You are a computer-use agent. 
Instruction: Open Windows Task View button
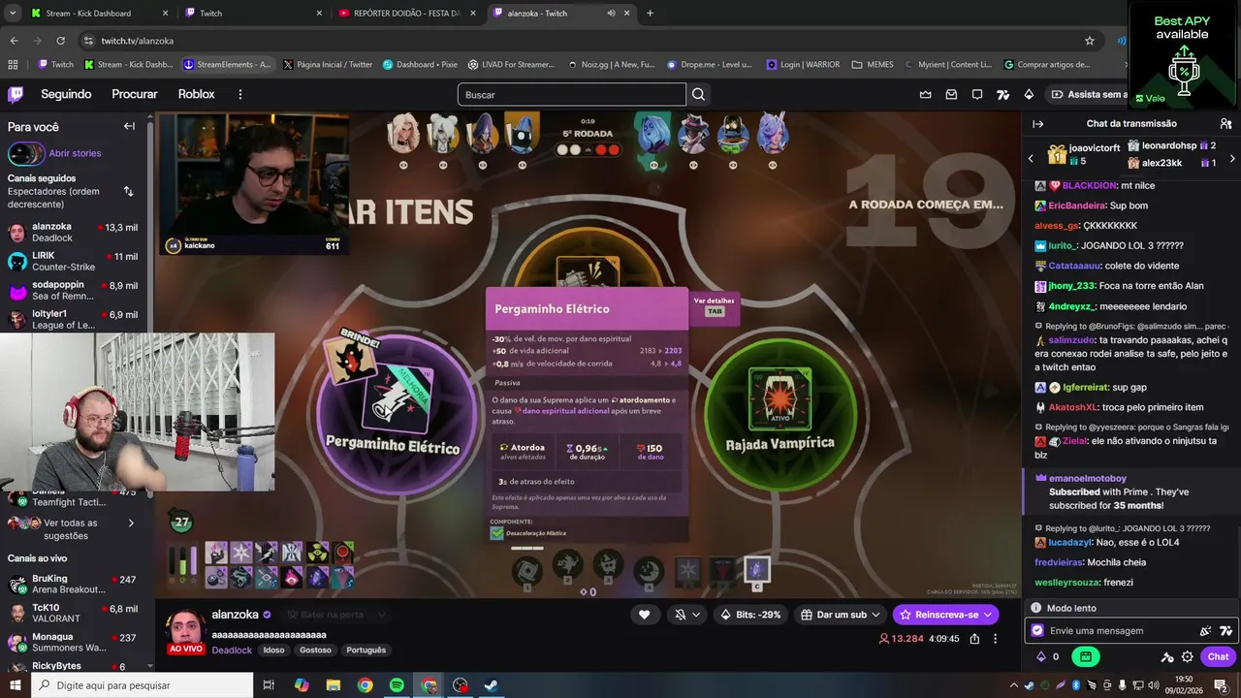(x=269, y=685)
